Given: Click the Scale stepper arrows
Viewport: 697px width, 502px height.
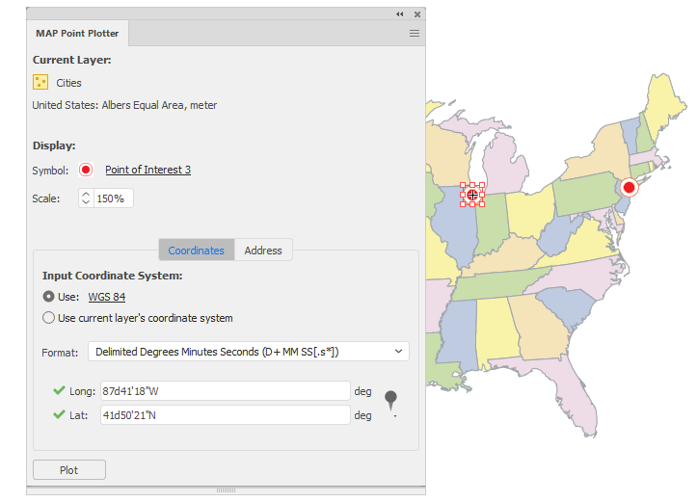Looking at the screenshot, I should tap(86, 198).
